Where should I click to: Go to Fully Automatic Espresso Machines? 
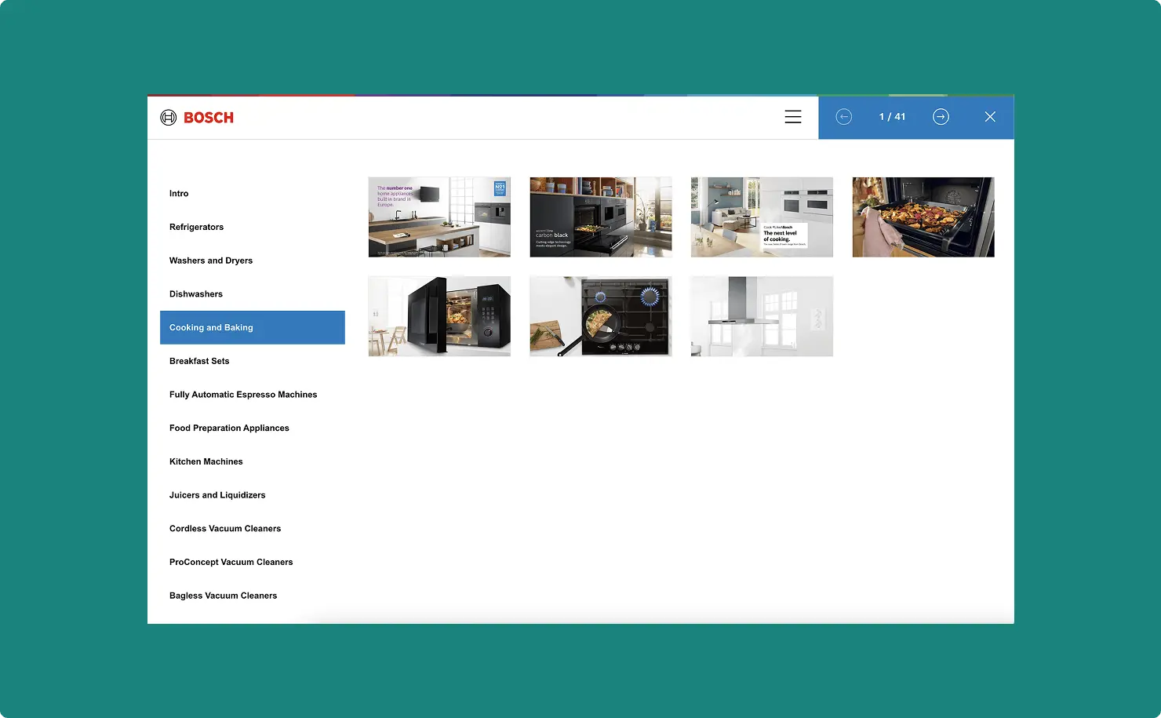[x=243, y=395]
